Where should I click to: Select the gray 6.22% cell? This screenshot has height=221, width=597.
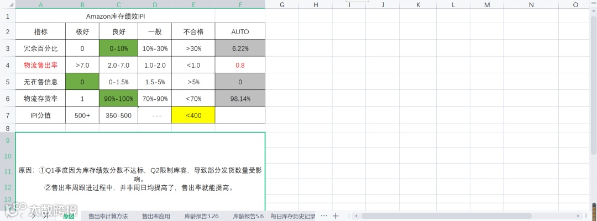click(x=240, y=48)
